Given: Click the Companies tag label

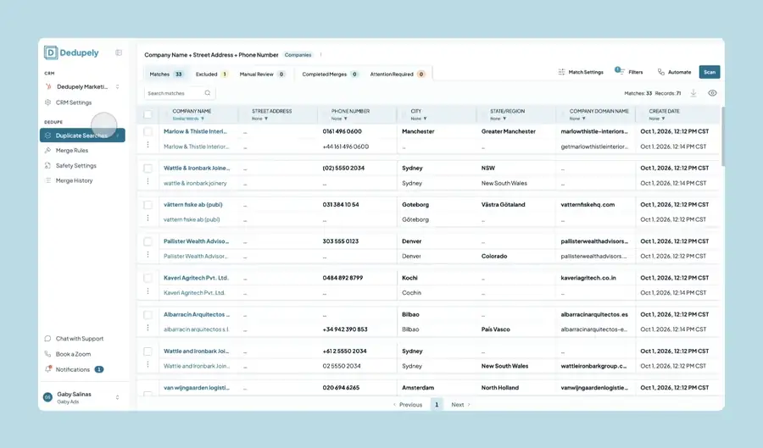Looking at the screenshot, I should click(x=298, y=55).
